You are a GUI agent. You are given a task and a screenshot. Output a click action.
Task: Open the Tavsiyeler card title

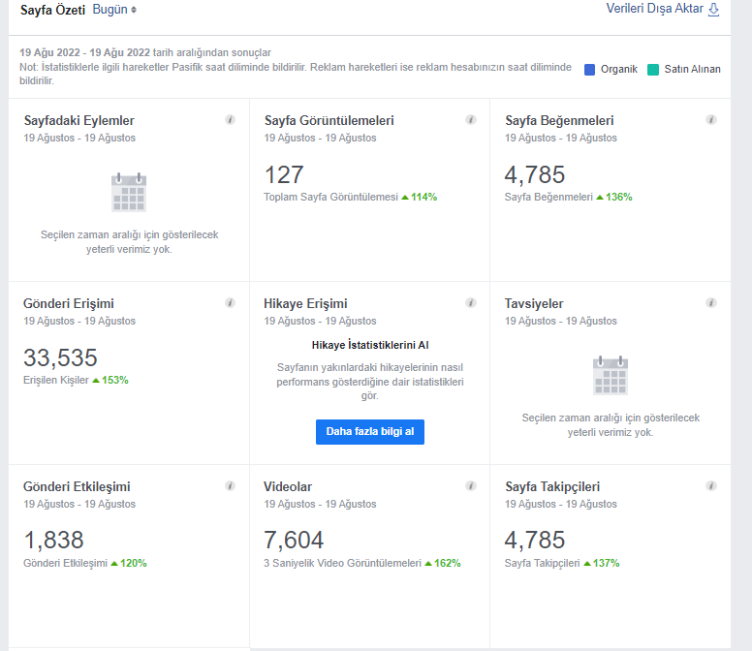534,303
